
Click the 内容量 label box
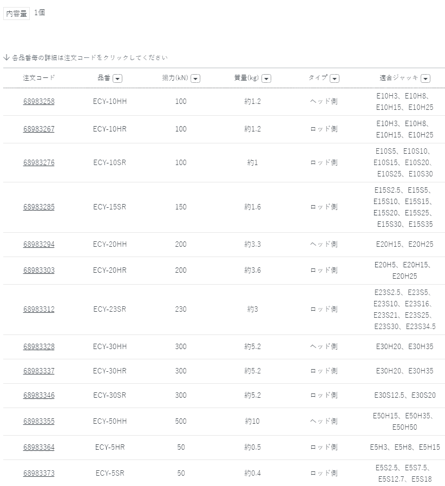click(16, 14)
